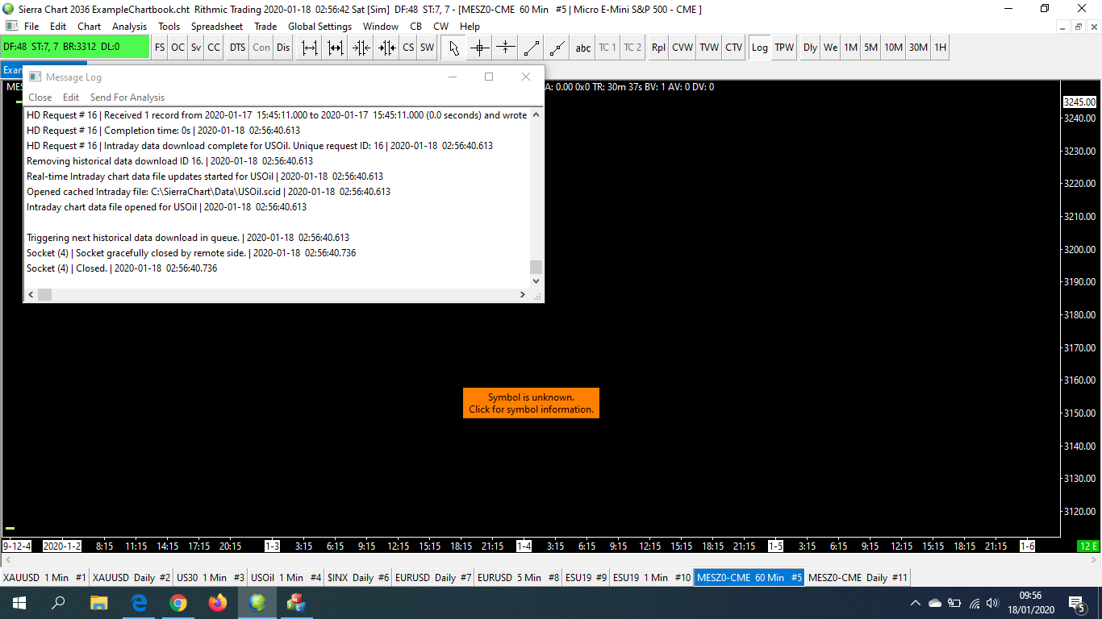Click the OneDrive cloud tray icon
Screen dimensions: 1102x619
tap(935, 603)
